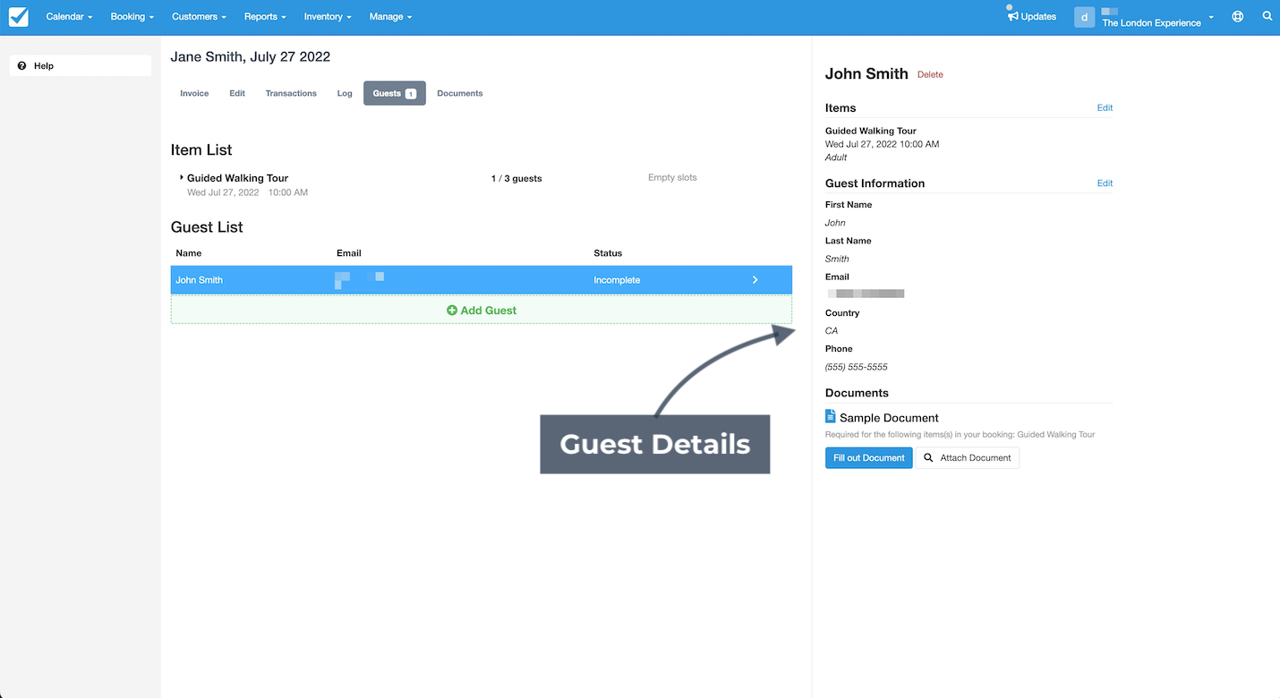This screenshot has width=1280, height=698.
Task: Click the Checkfront checkmark logo
Action: pyautogui.click(x=18, y=16)
